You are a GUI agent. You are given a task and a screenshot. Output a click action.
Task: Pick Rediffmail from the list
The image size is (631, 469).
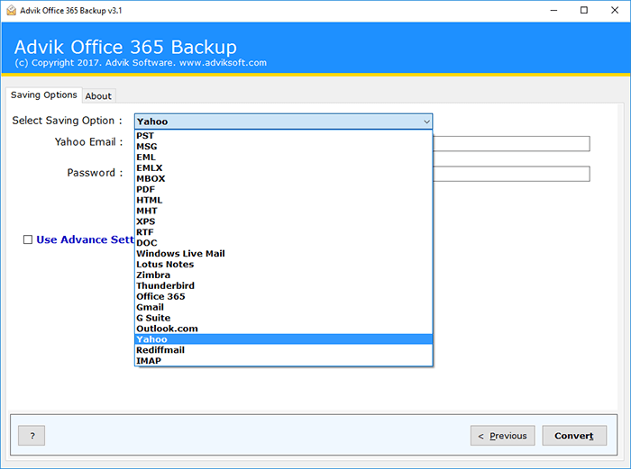(284, 350)
